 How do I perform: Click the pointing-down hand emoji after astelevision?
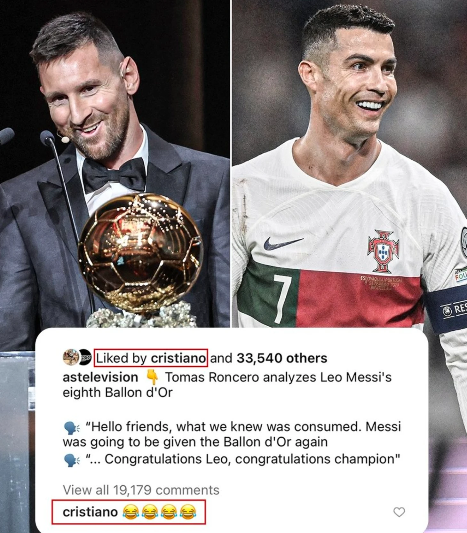(x=152, y=377)
